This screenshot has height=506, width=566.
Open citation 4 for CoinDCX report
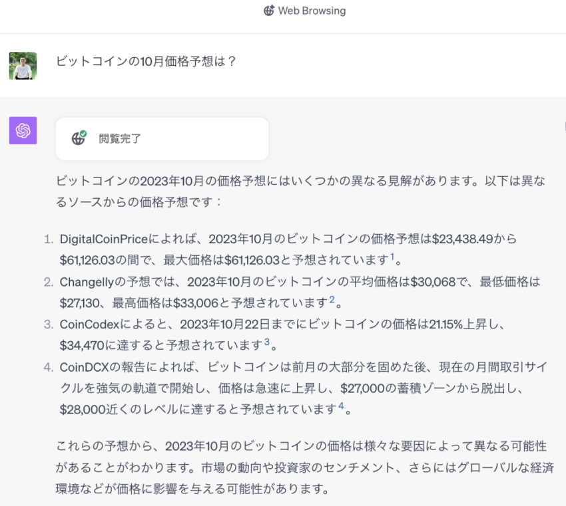(341, 406)
